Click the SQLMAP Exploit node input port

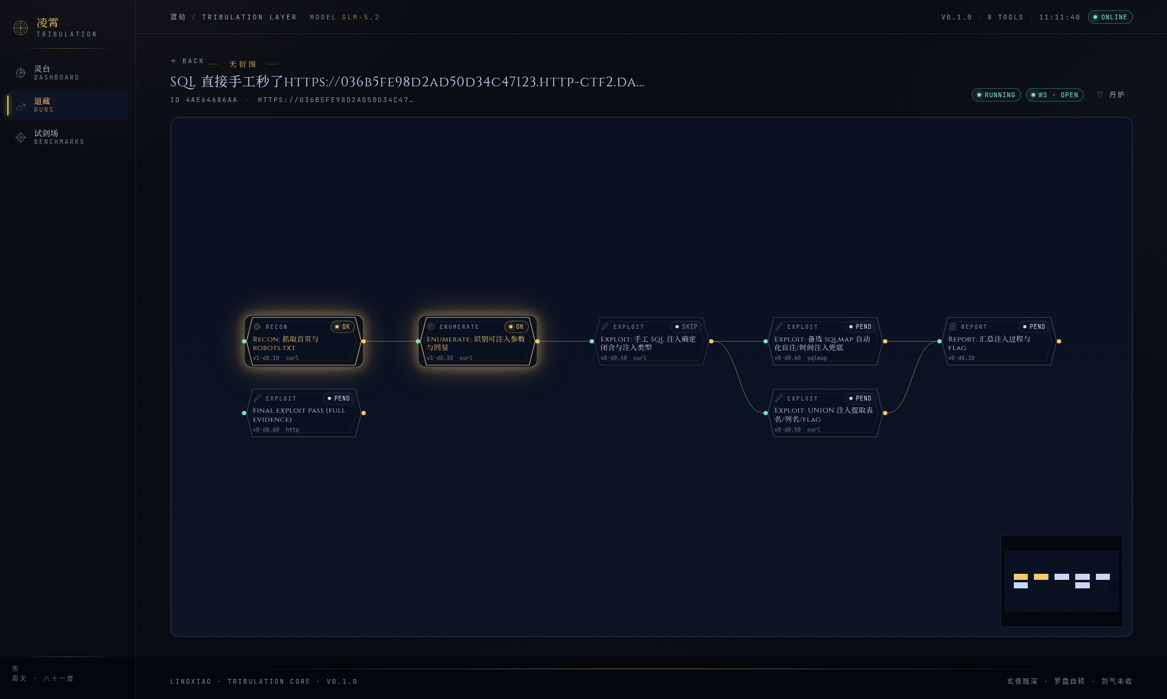[x=766, y=342]
